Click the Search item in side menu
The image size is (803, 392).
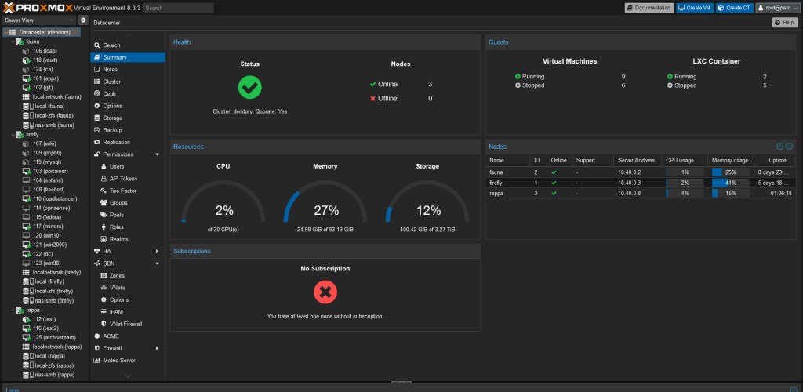[128, 45]
